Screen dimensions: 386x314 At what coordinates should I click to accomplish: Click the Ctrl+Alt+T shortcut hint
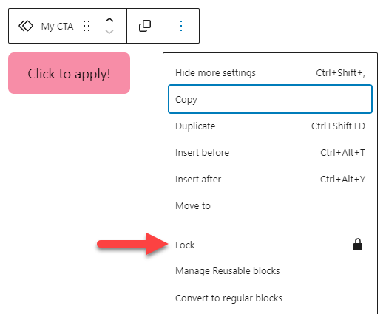coord(342,153)
